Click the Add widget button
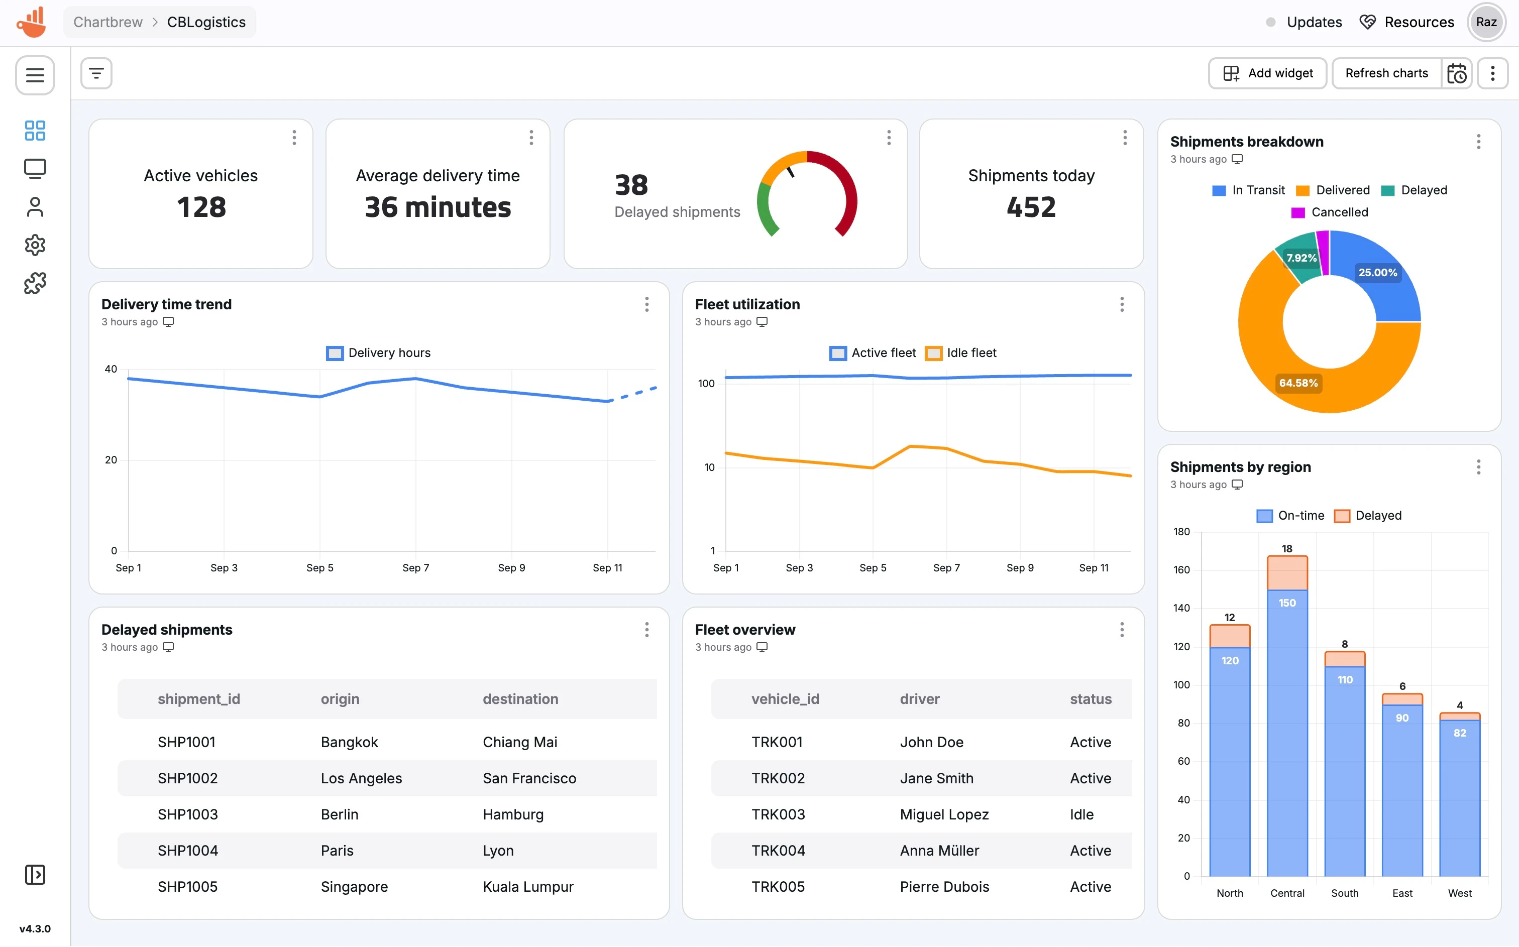Image resolution: width=1519 pixels, height=947 pixels. (1267, 73)
